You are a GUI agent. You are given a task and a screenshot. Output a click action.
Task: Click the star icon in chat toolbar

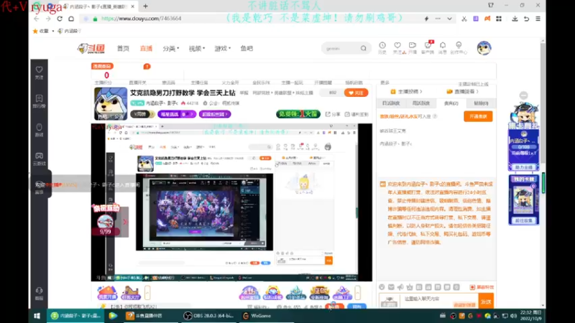coord(410,287)
